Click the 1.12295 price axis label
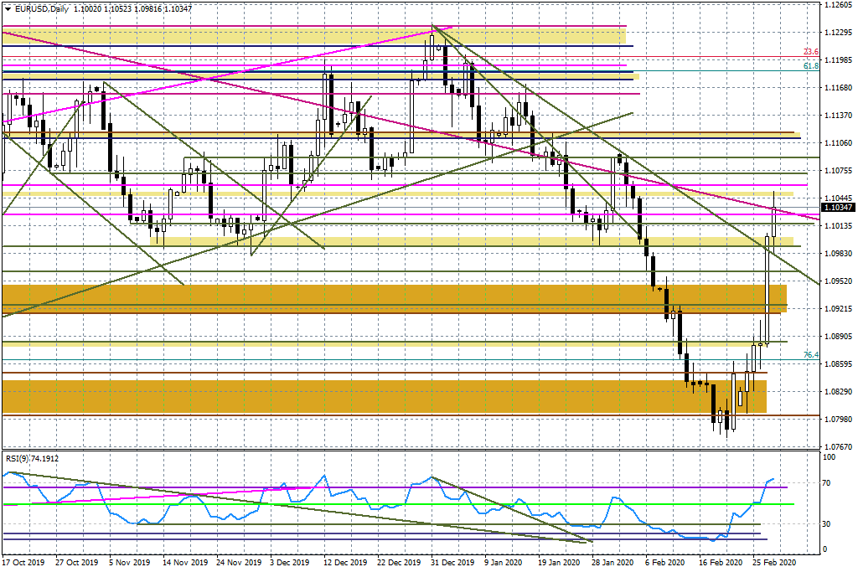This screenshot has height=572, width=858. coord(838,33)
